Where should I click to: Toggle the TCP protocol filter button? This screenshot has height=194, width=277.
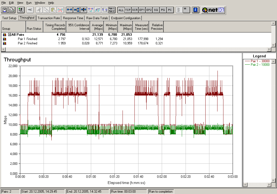[128, 10]
